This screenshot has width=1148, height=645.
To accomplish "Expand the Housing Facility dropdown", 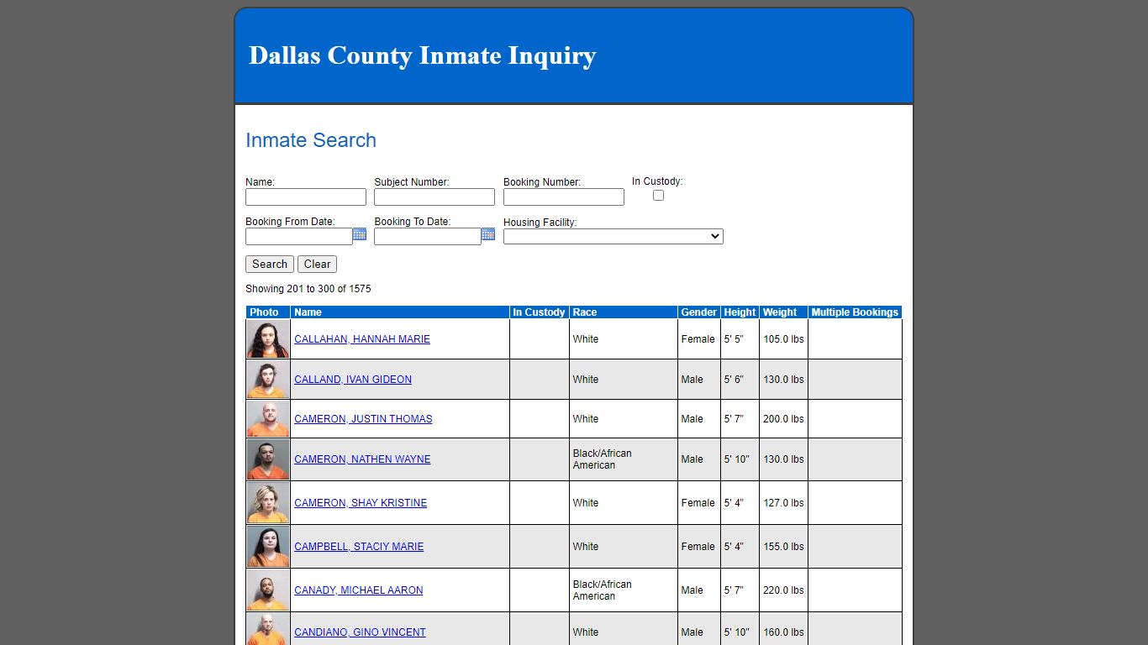I will click(613, 237).
